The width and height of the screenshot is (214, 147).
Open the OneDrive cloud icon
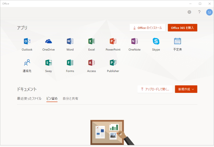[48, 41]
